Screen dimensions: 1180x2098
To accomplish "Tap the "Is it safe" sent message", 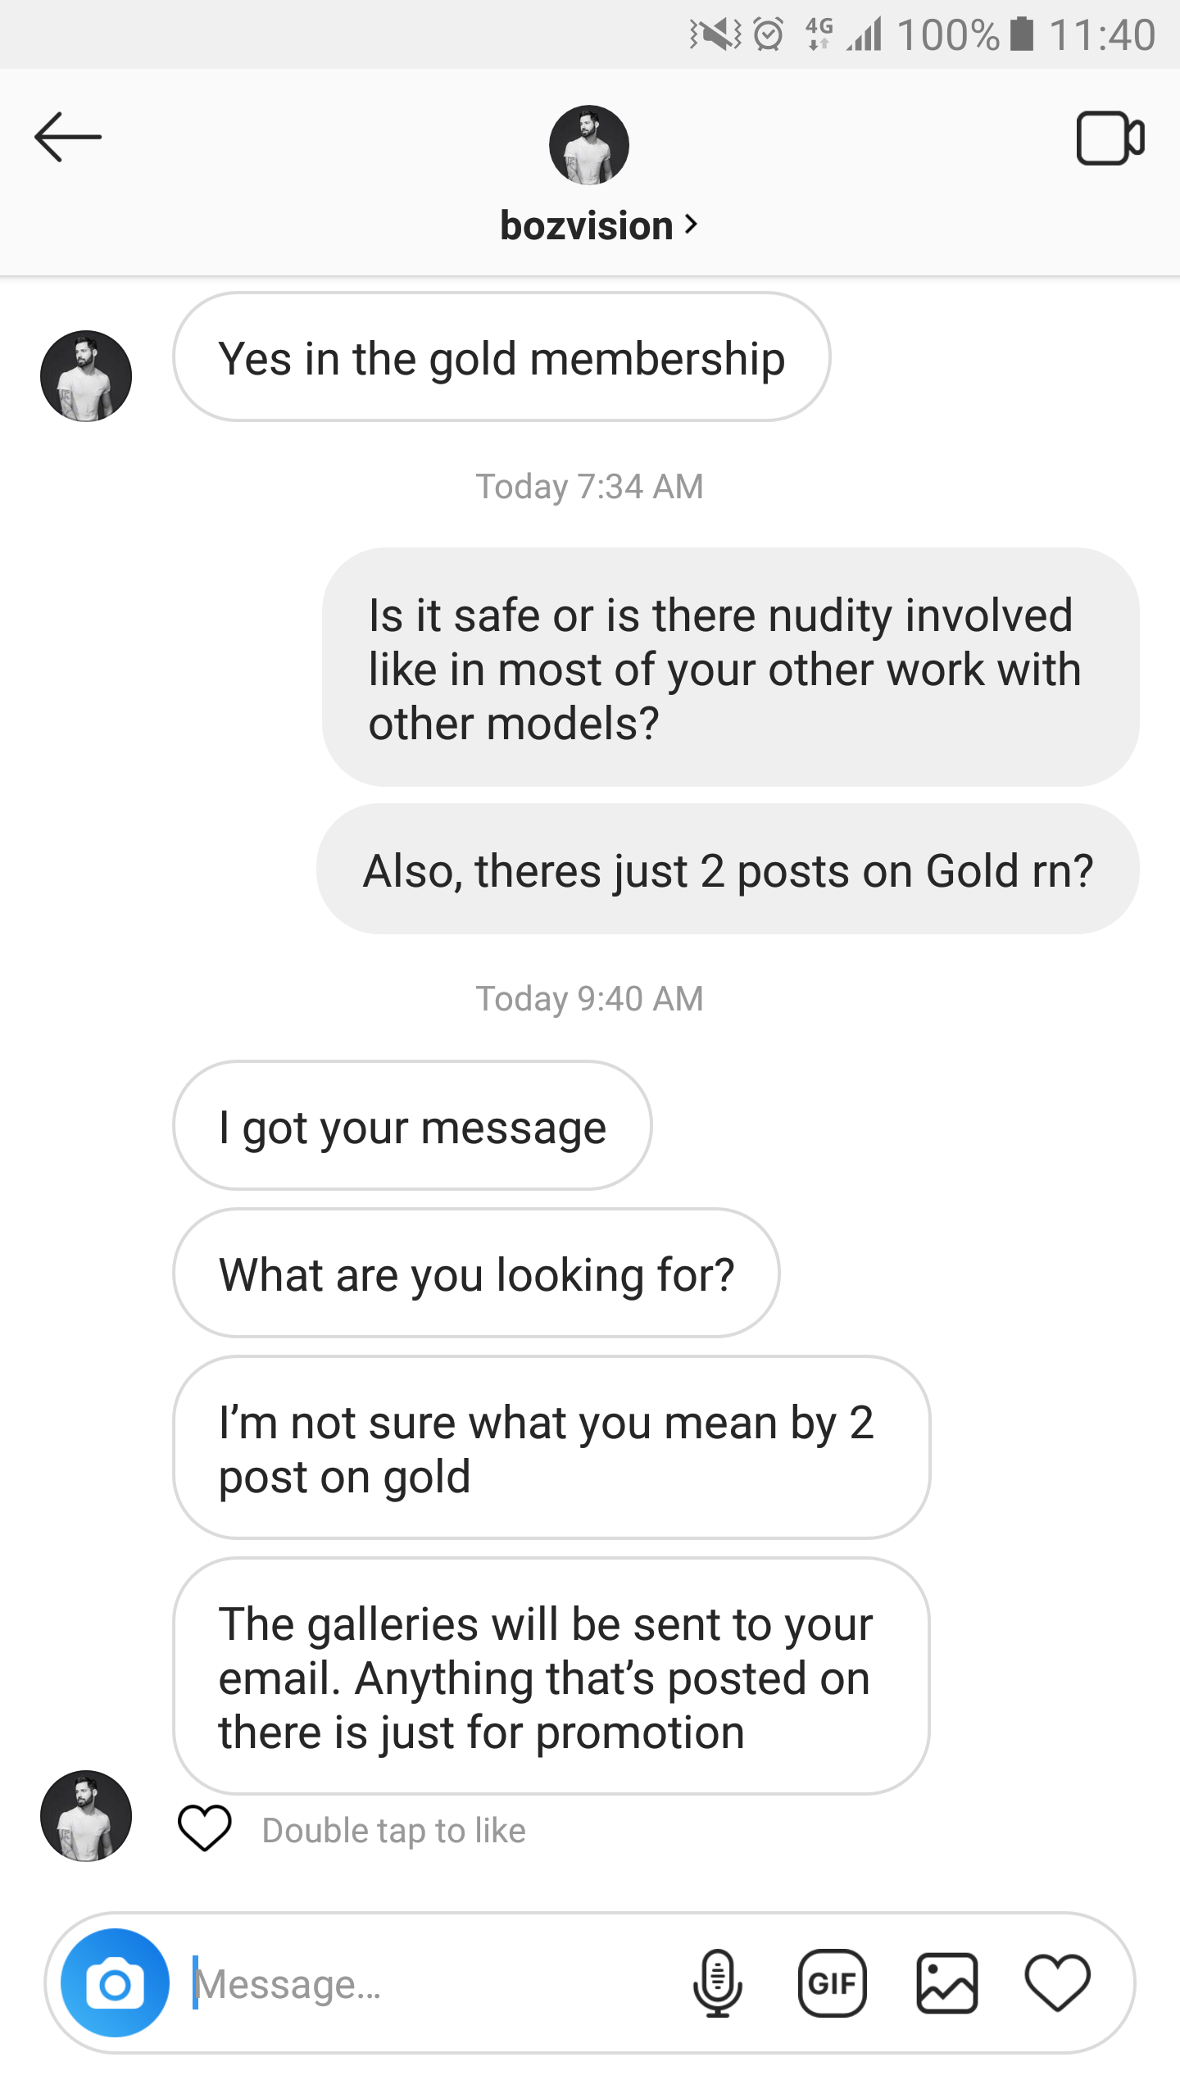I will click(x=730, y=668).
